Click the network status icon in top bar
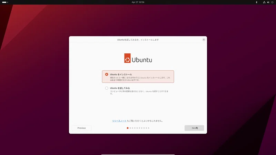This screenshot has height=155, width=276. pos(264,2)
